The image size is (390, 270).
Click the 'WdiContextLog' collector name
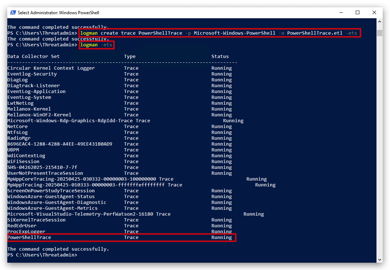[26, 156]
